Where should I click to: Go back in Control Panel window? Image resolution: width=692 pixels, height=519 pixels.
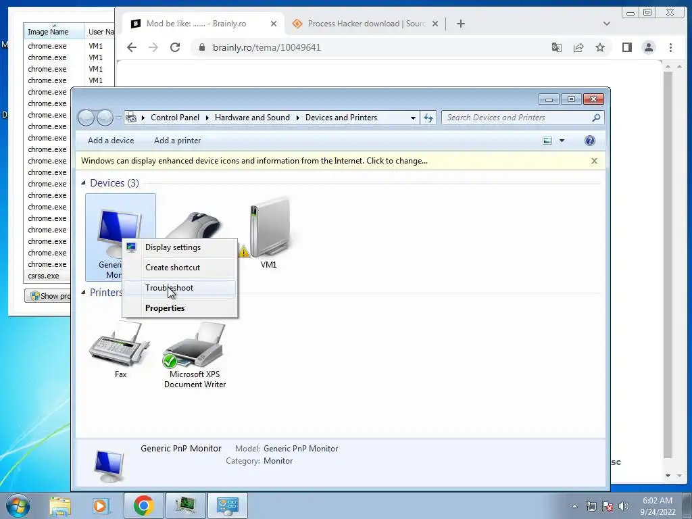coord(86,118)
